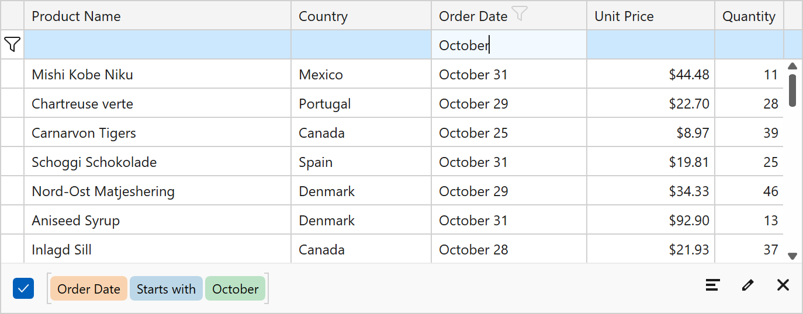Change the Starts with operator token
Screen dimensions: 803x314
(166, 289)
